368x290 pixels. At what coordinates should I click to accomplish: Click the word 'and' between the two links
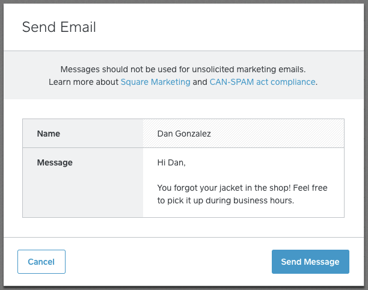pyautogui.click(x=200, y=82)
